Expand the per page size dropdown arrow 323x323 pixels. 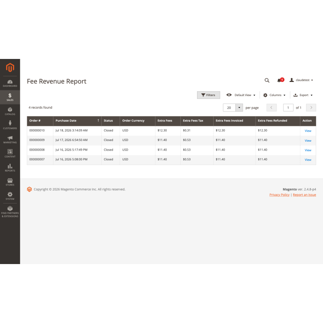point(239,107)
